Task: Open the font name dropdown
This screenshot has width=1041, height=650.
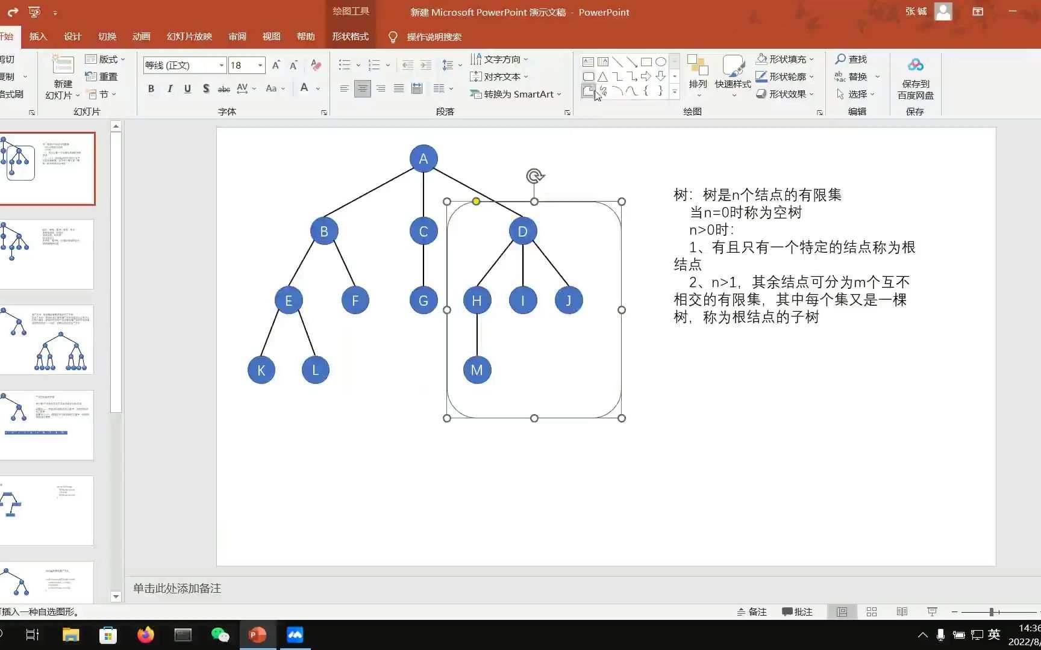Action: [221, 65]
